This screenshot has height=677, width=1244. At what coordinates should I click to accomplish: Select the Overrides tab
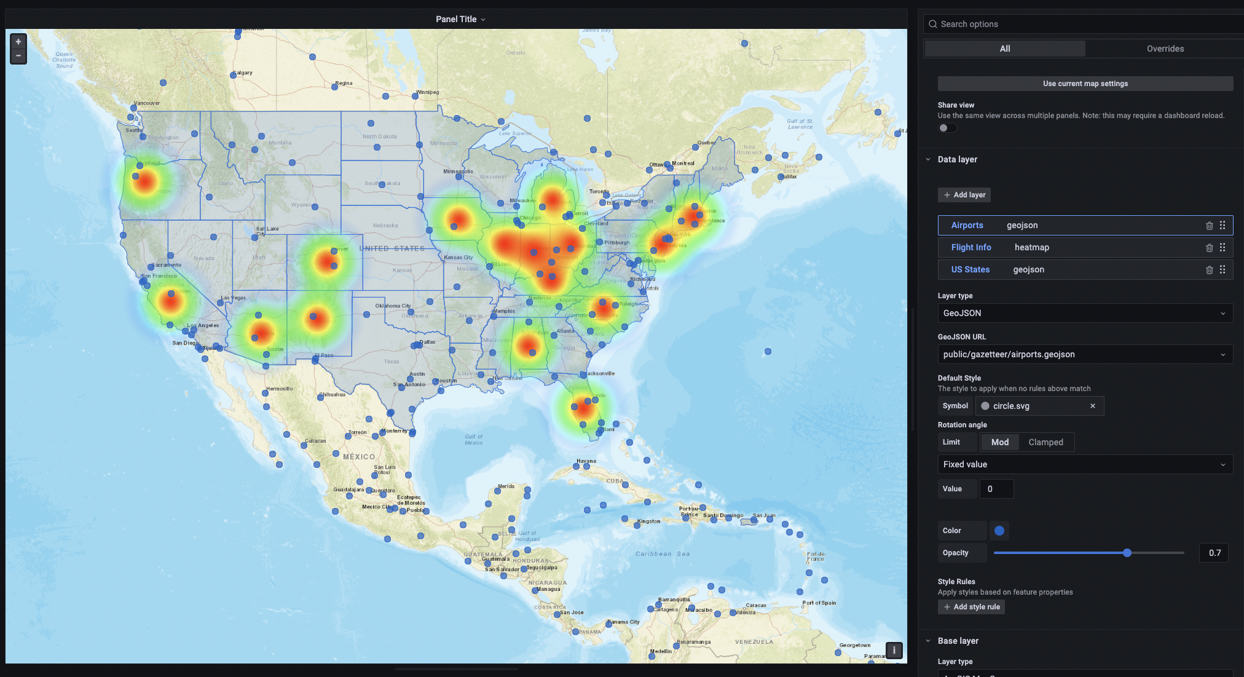1164,49
